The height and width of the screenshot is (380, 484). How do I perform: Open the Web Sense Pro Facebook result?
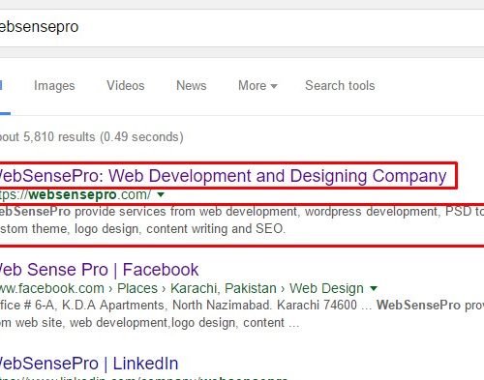[99, 270]
